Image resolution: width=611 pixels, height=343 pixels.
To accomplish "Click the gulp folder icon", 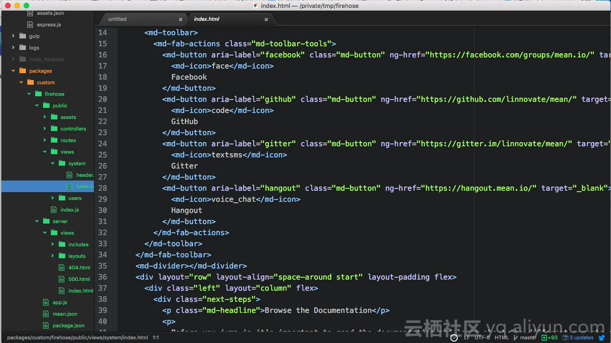I will pyautogui.click(x=22, y=36).
